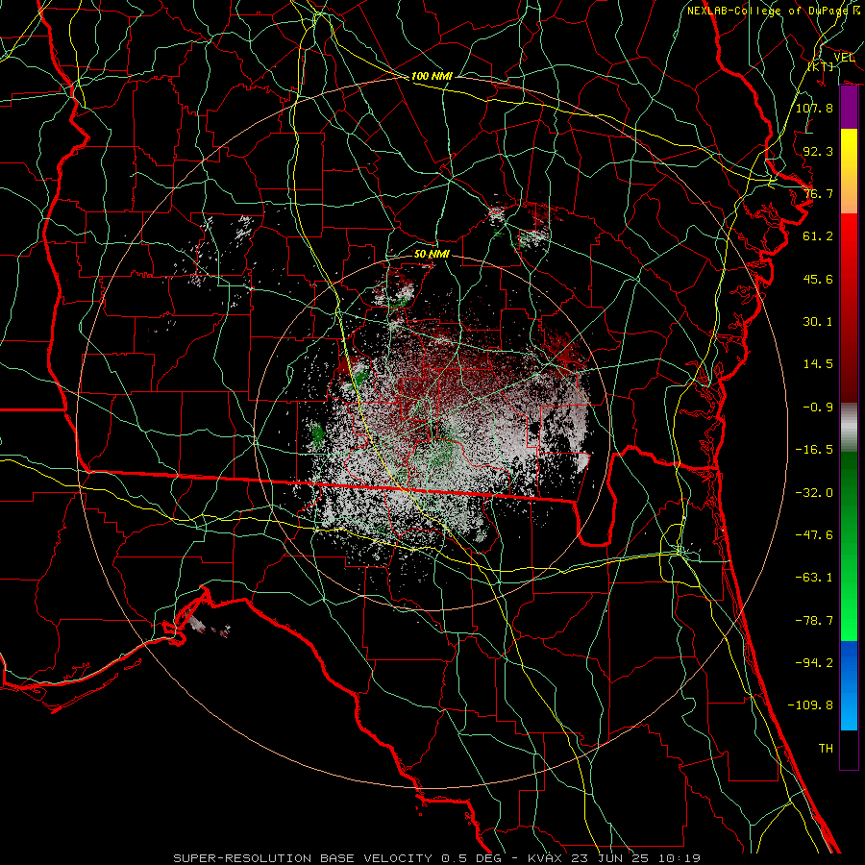Click the -0.9 velocity scale value
865x865 pixels.
coord(818,408)
